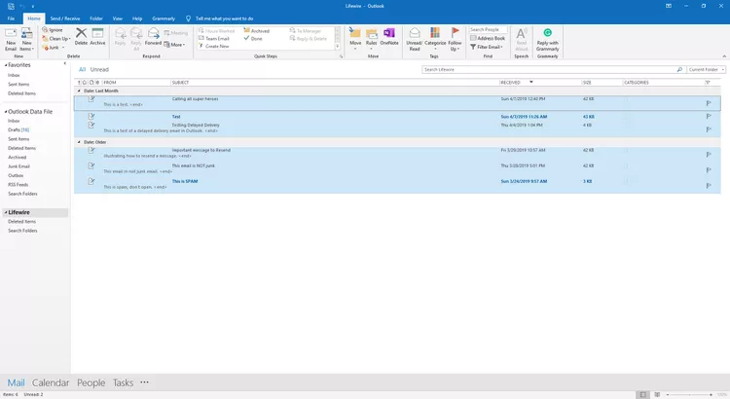Open the Rules dropdown
The height and width of the screenshot is (399, 730).
click(371, 37)
